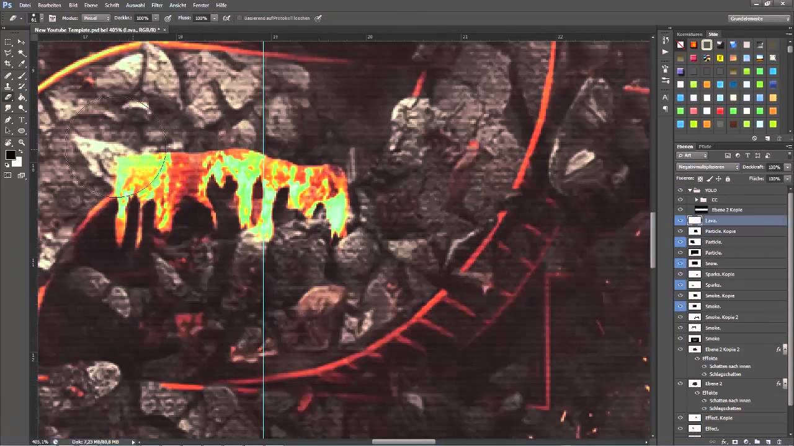Switch to the Pfade tab
Image resolution: width=794 pixels, height=446 pixels.
click(705, 147)
